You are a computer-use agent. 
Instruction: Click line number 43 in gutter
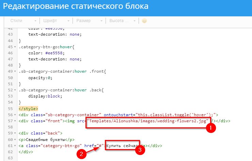point(10,34)
